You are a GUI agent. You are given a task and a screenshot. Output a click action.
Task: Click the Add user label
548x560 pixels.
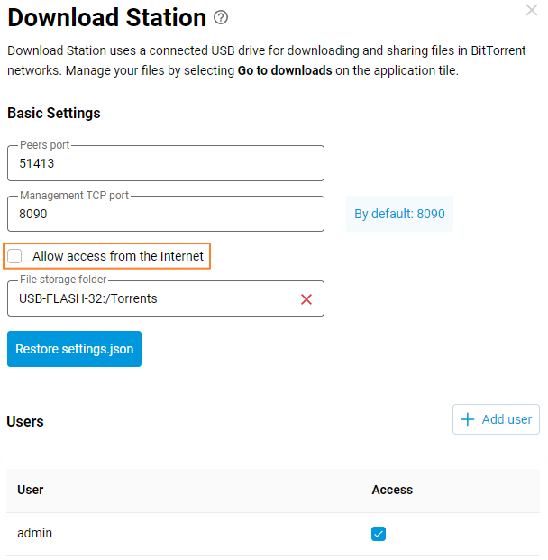point(507,419)
